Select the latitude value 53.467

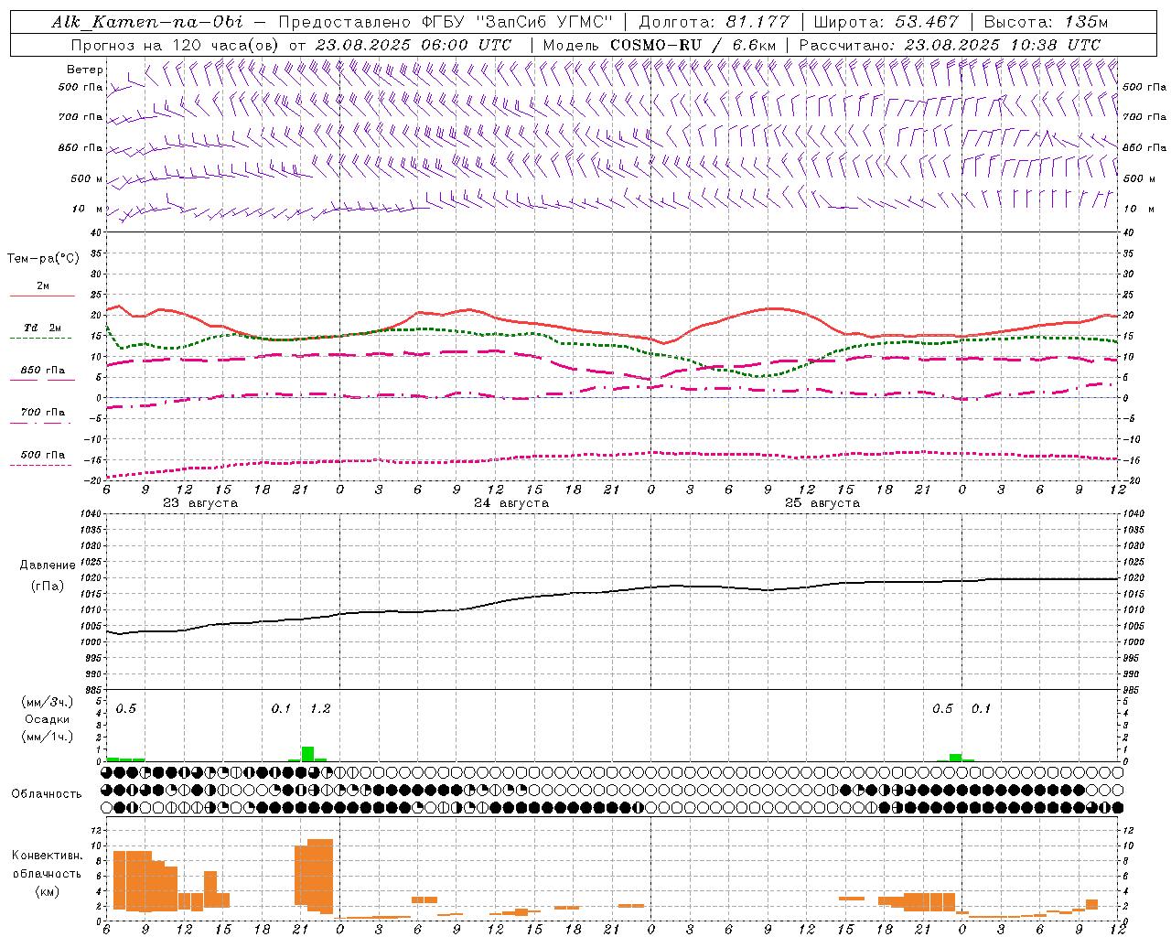pyautogui.click(x=928, y=22)
